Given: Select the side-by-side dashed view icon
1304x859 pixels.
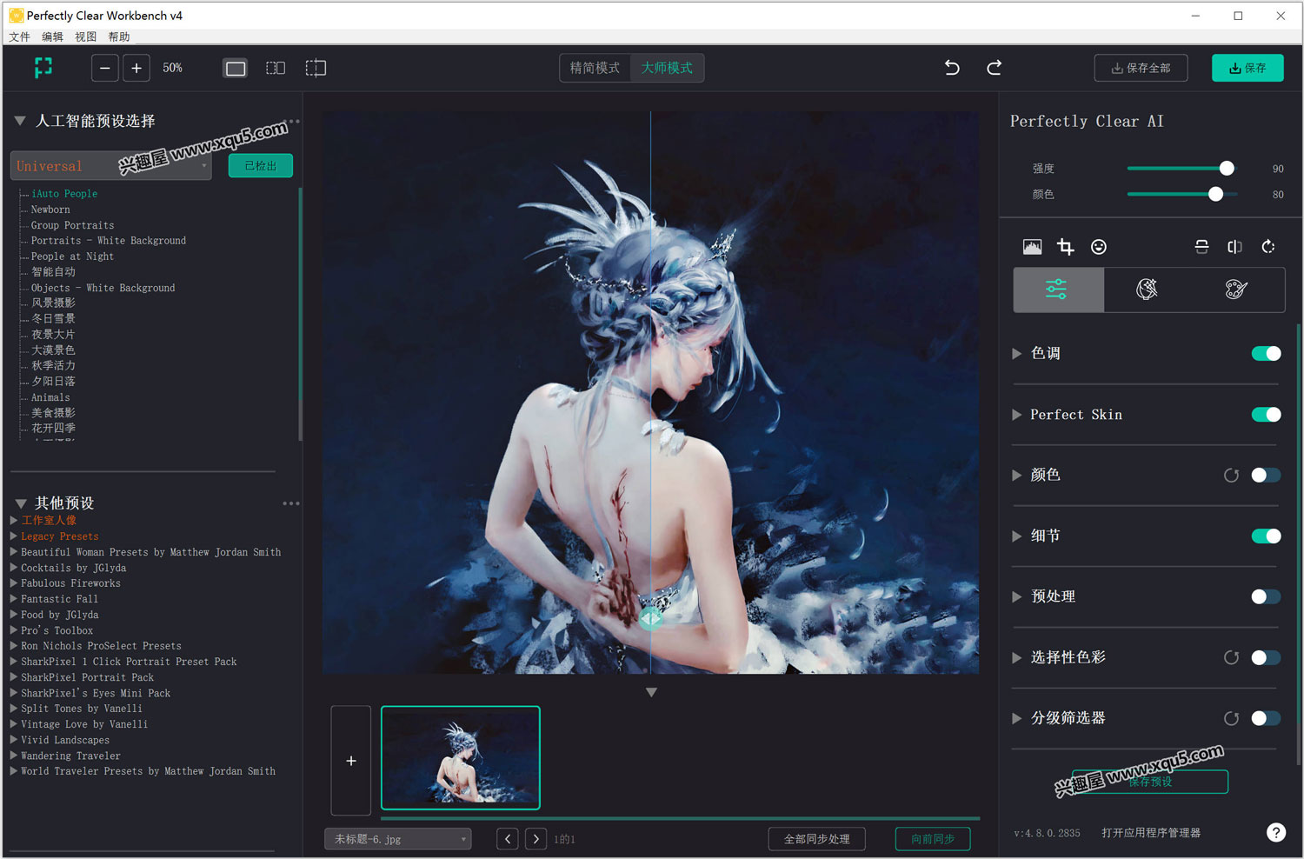Looking at the screenshot, I should tap(316, 68).
